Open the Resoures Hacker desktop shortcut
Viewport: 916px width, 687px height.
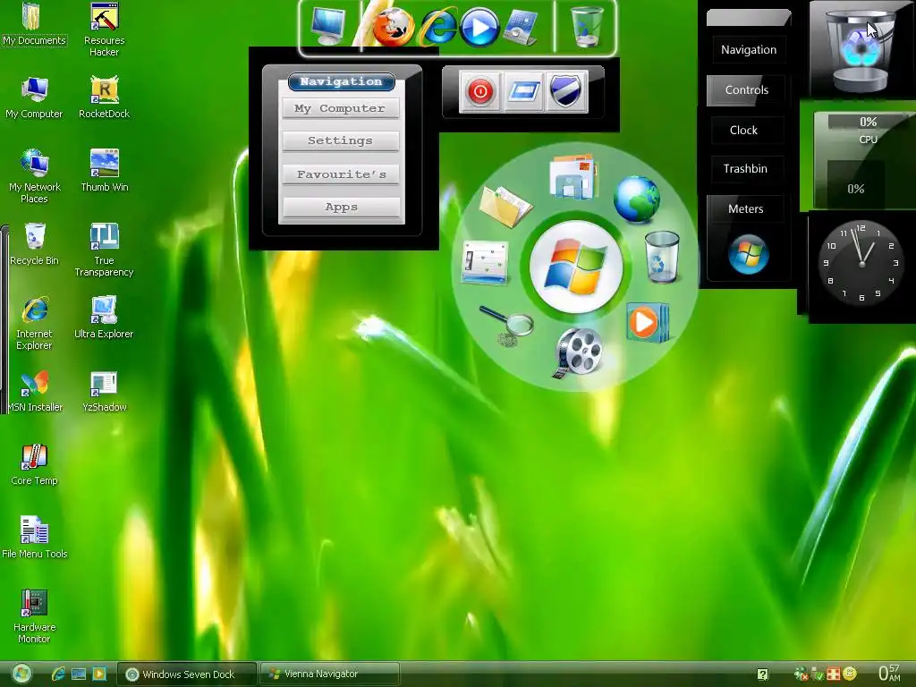pos(104,30)
